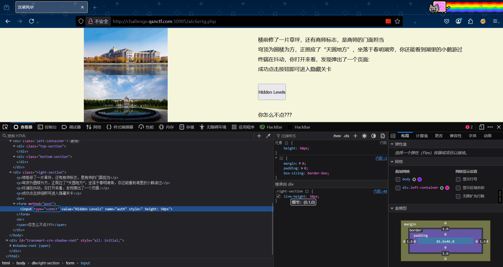The image size is (503, 267).
Task: Click the address bar URL
Action: (x=164, y=21)
